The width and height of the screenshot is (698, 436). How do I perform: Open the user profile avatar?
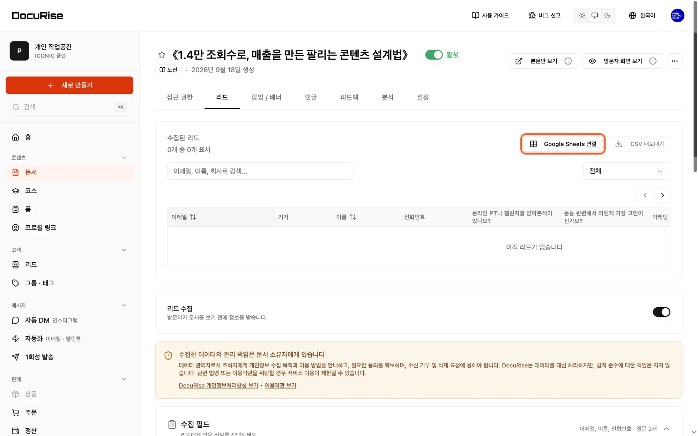click(677, 15)
